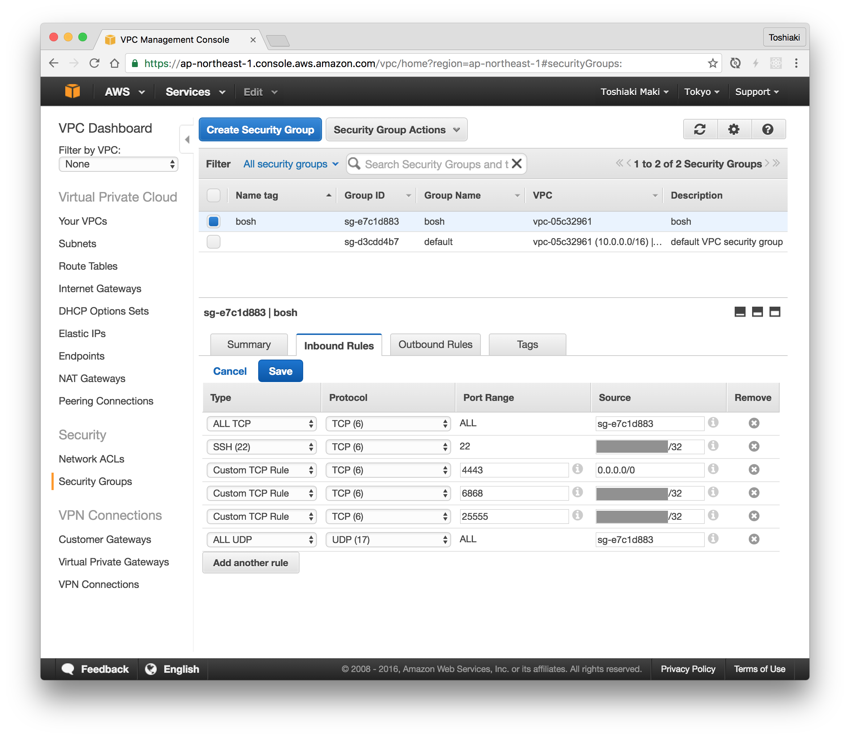
Task: Expand the All security groups filter
Action: pos(291,164)
